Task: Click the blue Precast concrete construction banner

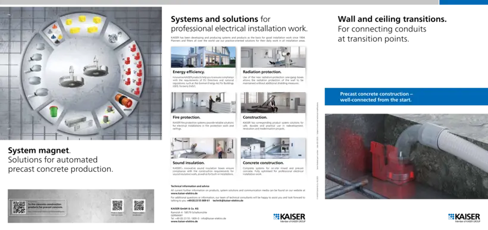Action: click(x=406, y=97)
